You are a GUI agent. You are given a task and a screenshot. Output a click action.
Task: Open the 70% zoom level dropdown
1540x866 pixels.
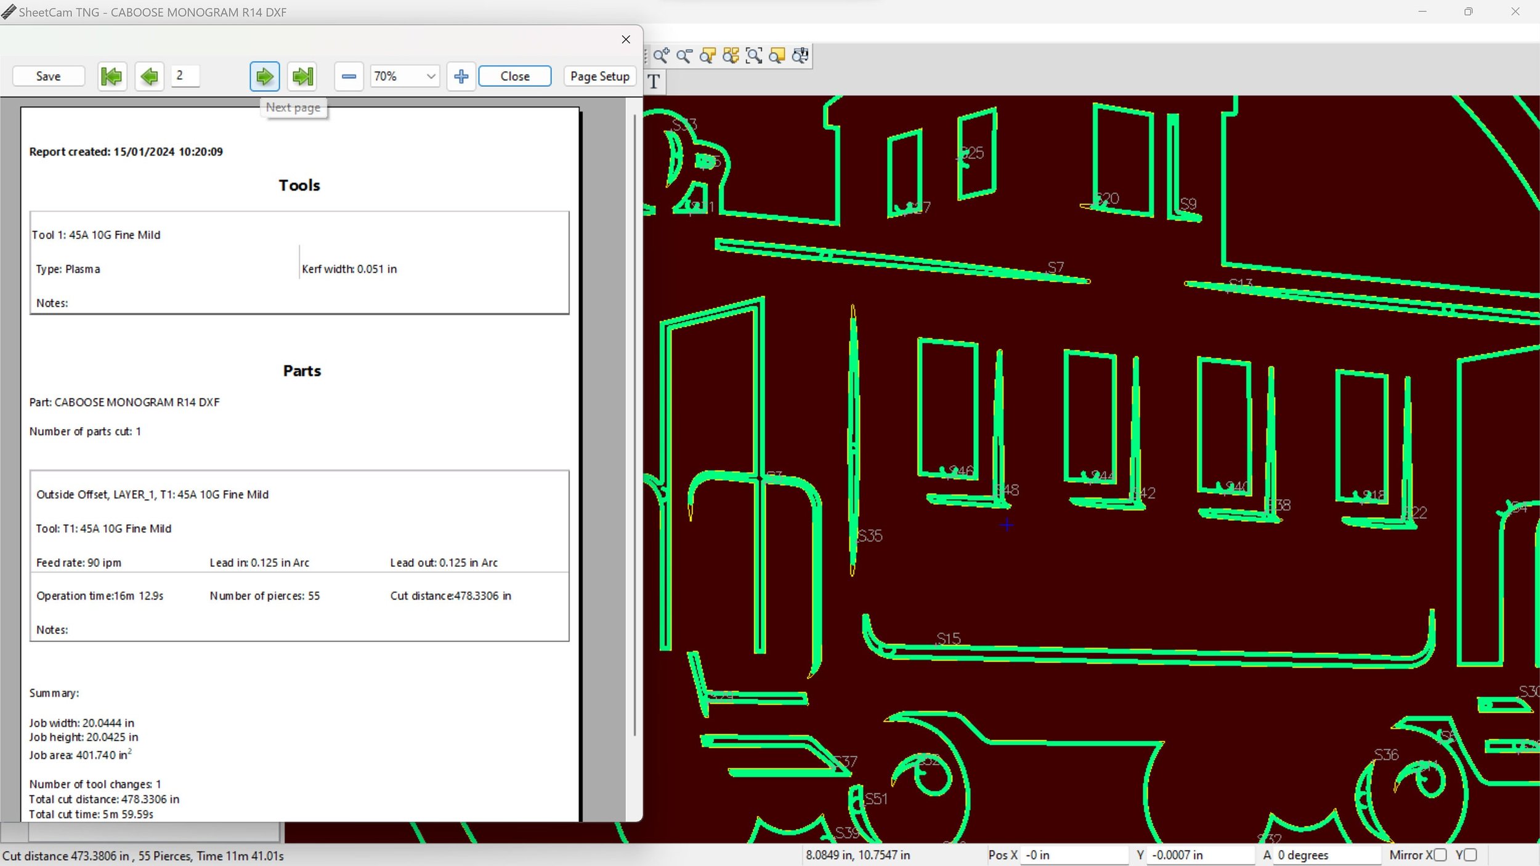[431, 76]
